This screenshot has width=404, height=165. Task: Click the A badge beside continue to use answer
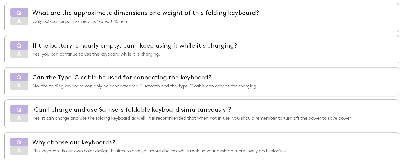19,54
